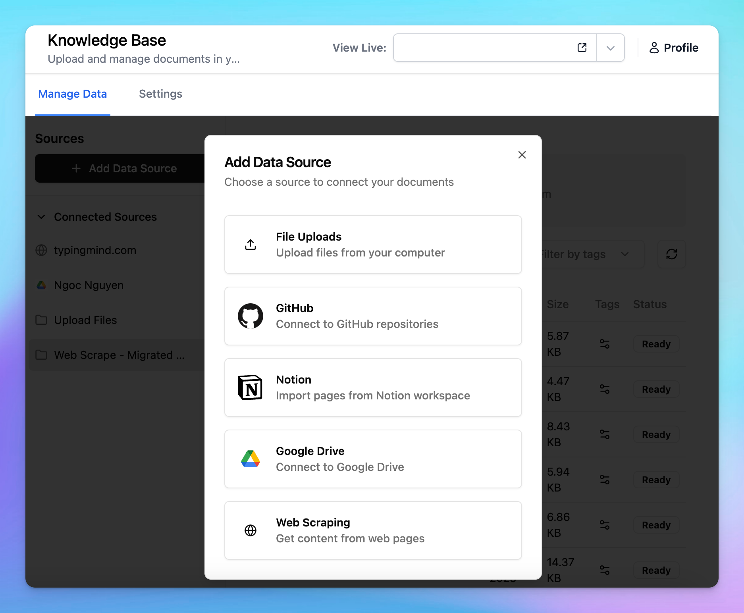Click the Notion logo icon
Image resolution: width=744 pixels, height=613 pixels.
pyautogui.click(x=250, y=387)
